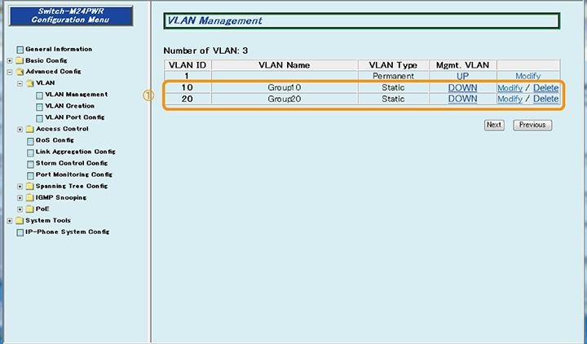Collapse the Advanced Config tree node
The height and width of the screenshot is (344, 587).
click(x=9, y=72)
